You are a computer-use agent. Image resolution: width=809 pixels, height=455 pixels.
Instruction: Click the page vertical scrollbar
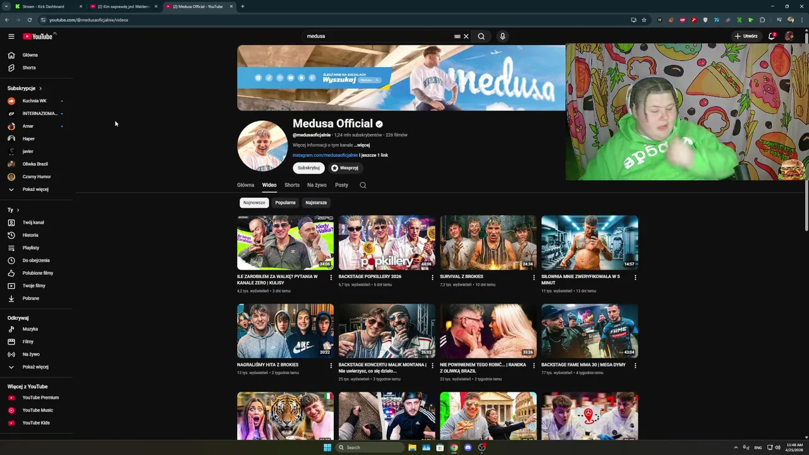pos(806,133)
